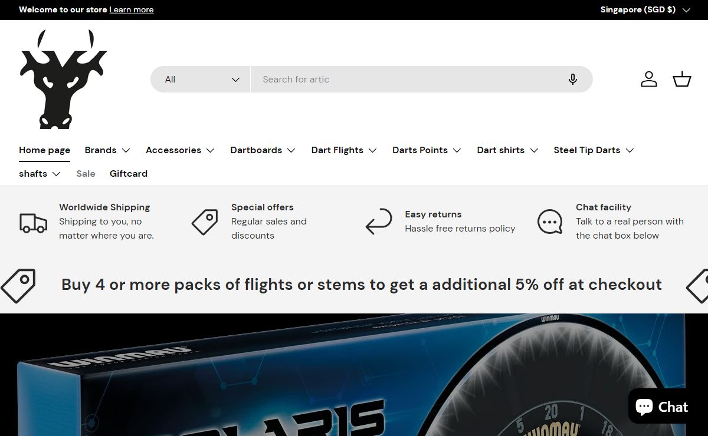Expand the Brands menu

(107, 150)
